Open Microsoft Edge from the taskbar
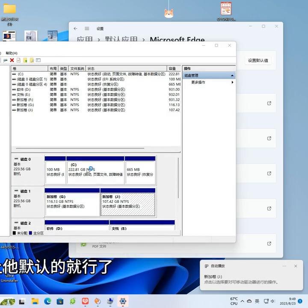 point(47,301)
